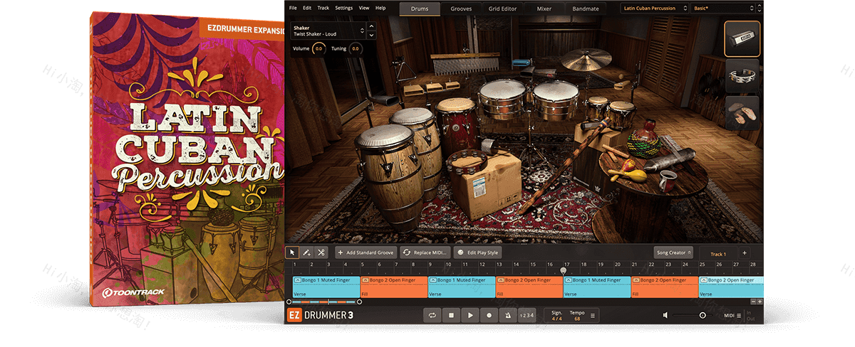Select the tambourine instrument thumbnail
The width and height of the screenshot is (855, 347).
pos(742,75)
